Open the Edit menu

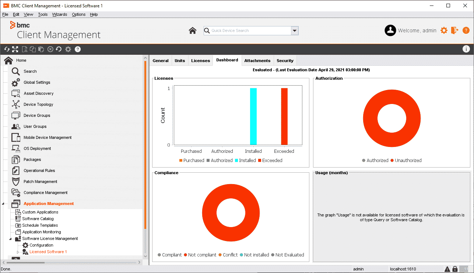click(16, 14)
